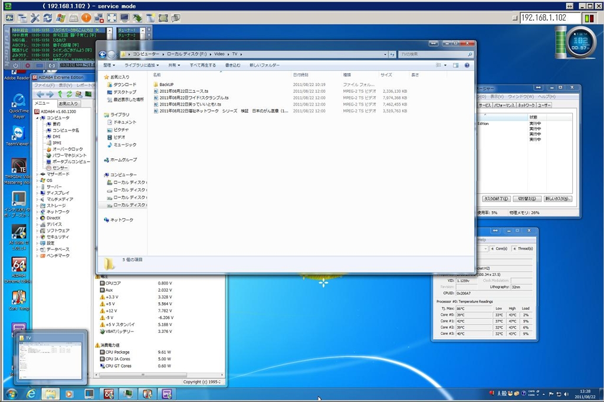Open the 整理 dropdown menu
Viewport: 604px width, 402px height.
click(109, 65)
